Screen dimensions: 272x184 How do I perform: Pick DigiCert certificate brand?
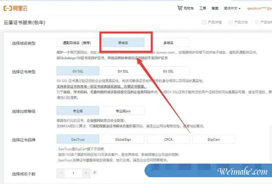tap(213, 139)
